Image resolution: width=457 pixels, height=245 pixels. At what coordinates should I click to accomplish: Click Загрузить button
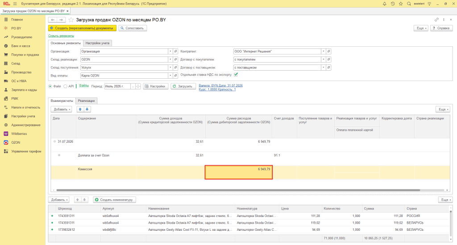point(183,86)
